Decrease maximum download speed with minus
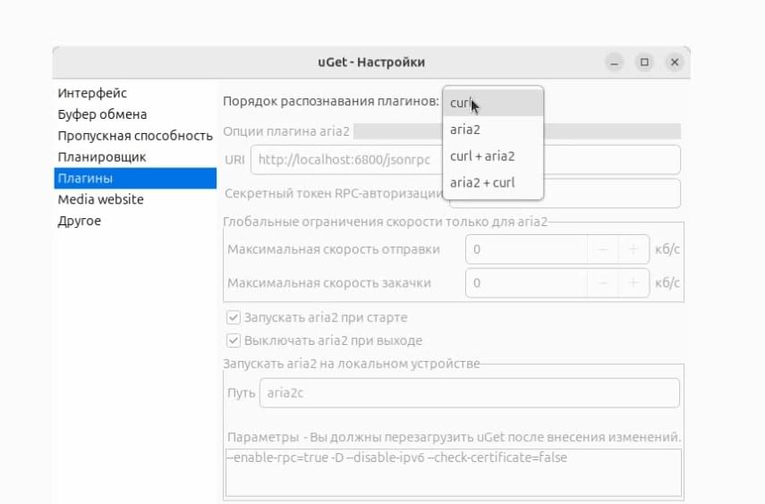 pos(602,283)
